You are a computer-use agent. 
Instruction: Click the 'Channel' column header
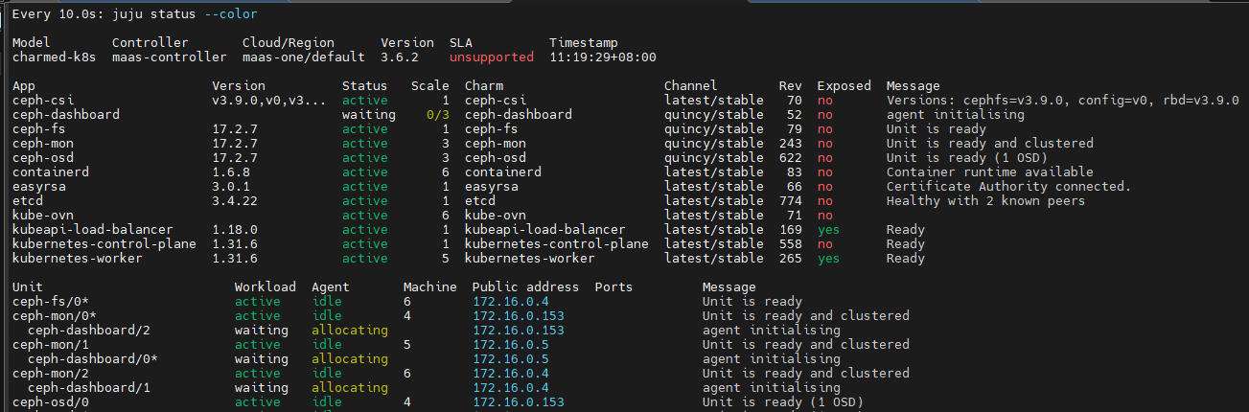[691, 86]
